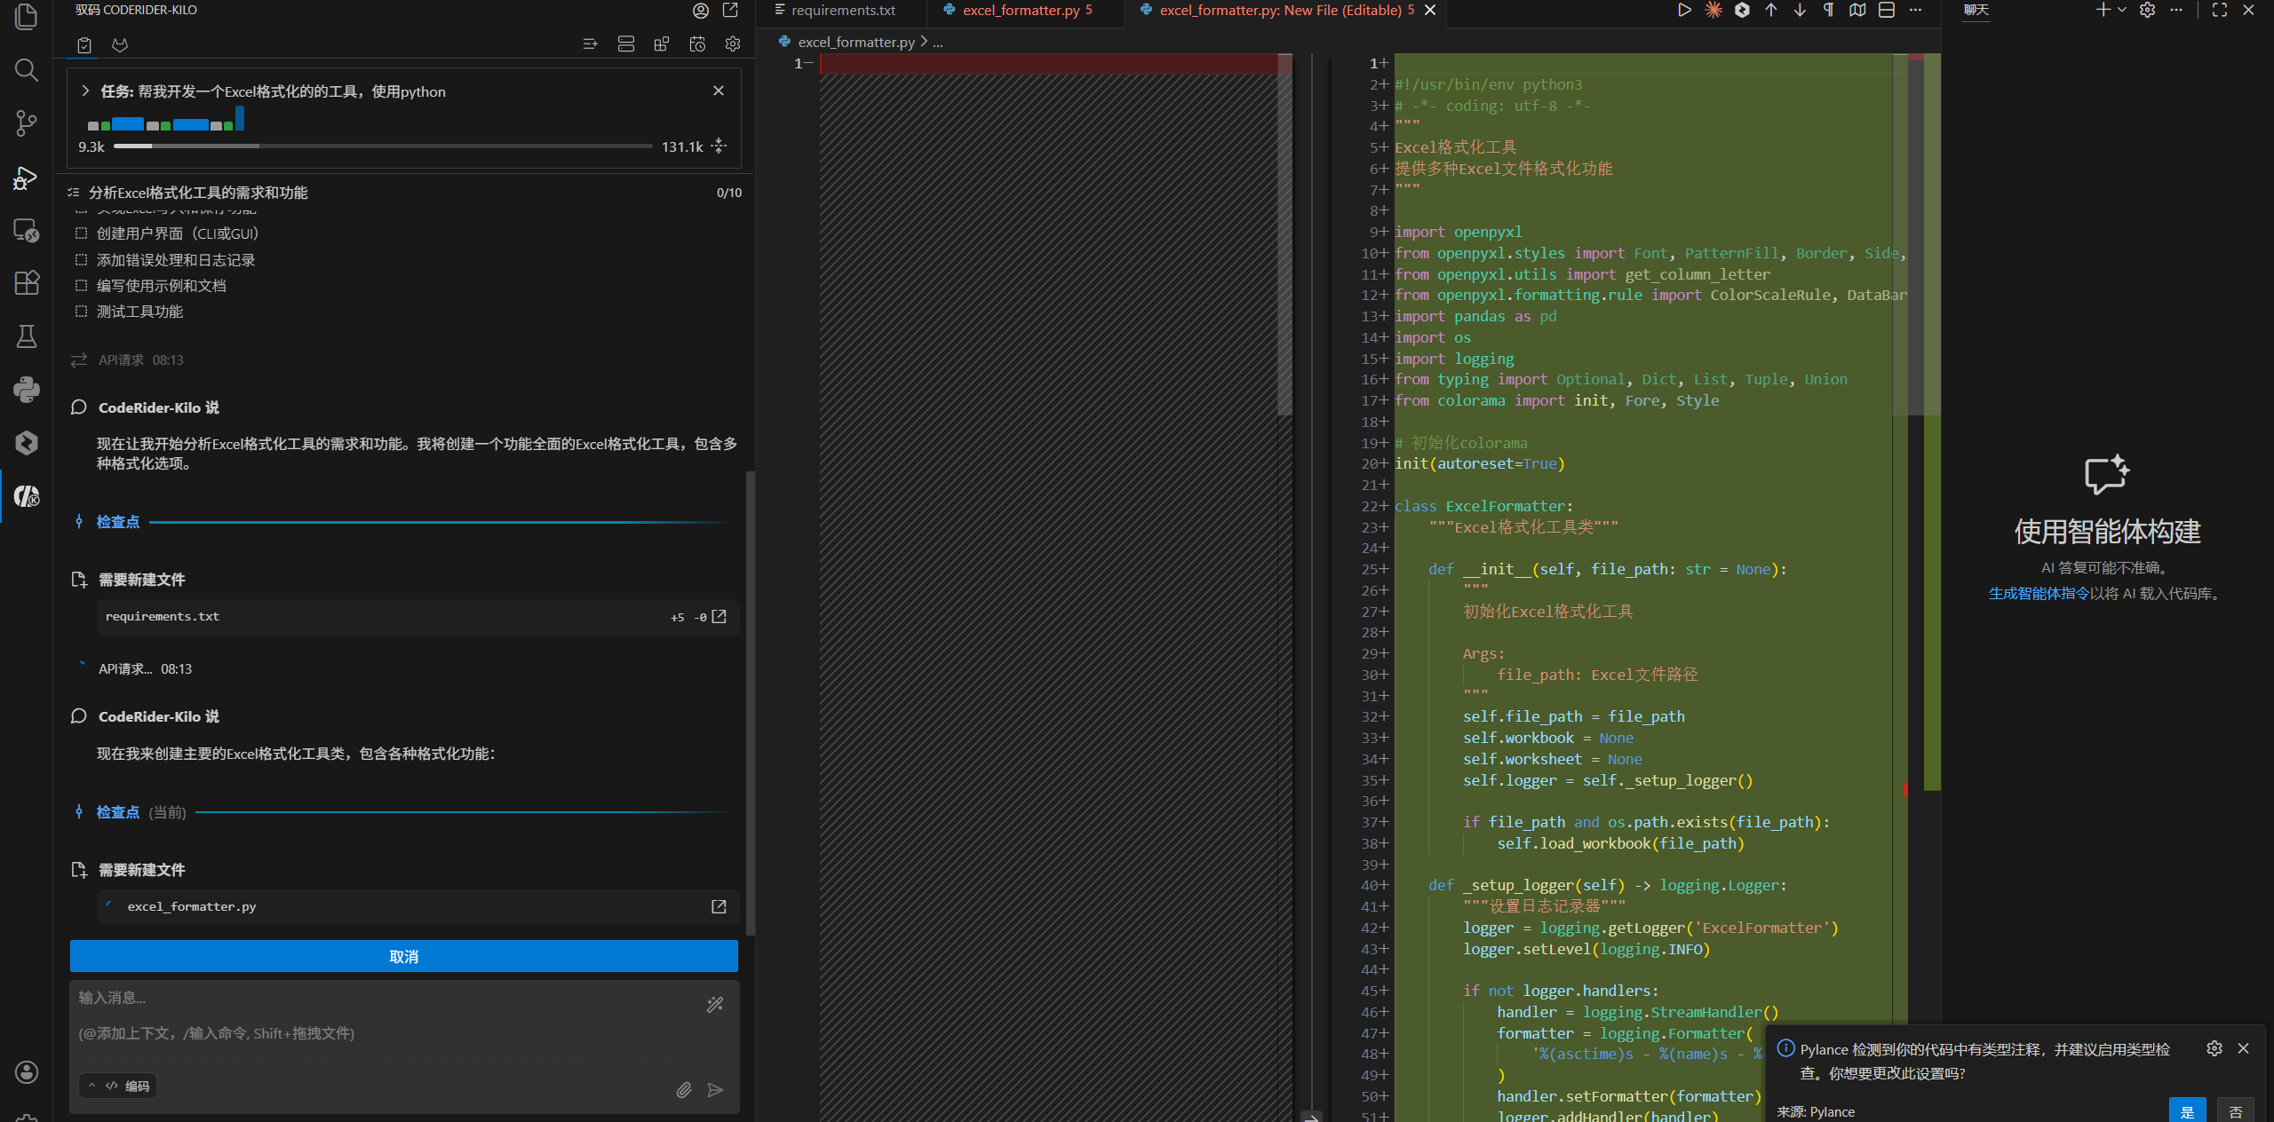2274x1122 pixels.
Task: Open CodeRider settings gear icon
Action: [733, 44]
